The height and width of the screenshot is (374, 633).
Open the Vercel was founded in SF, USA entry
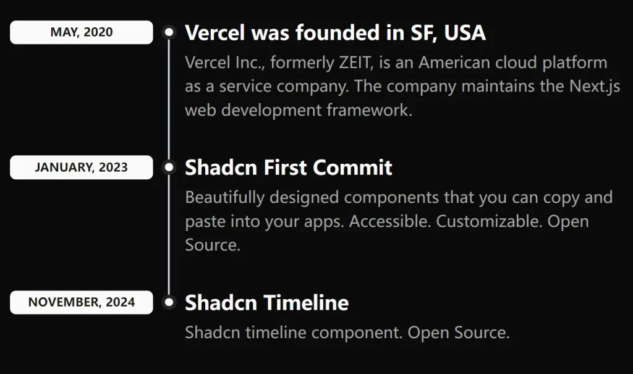(x=334, y=33)
